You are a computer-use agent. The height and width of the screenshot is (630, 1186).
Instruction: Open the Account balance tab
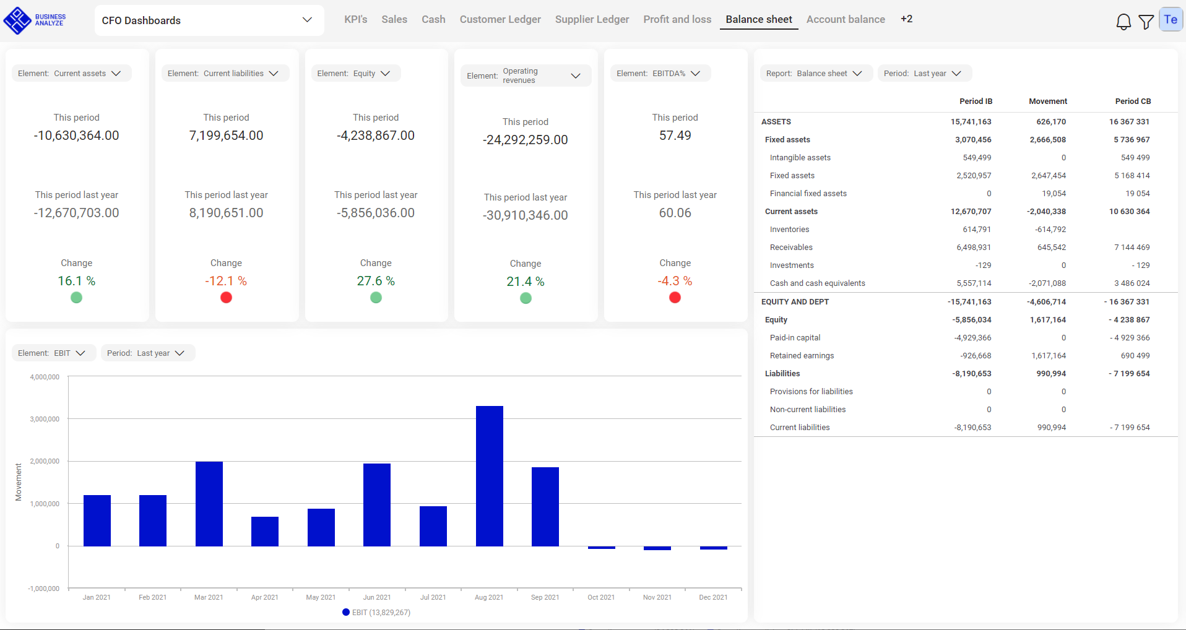(846, 19)
